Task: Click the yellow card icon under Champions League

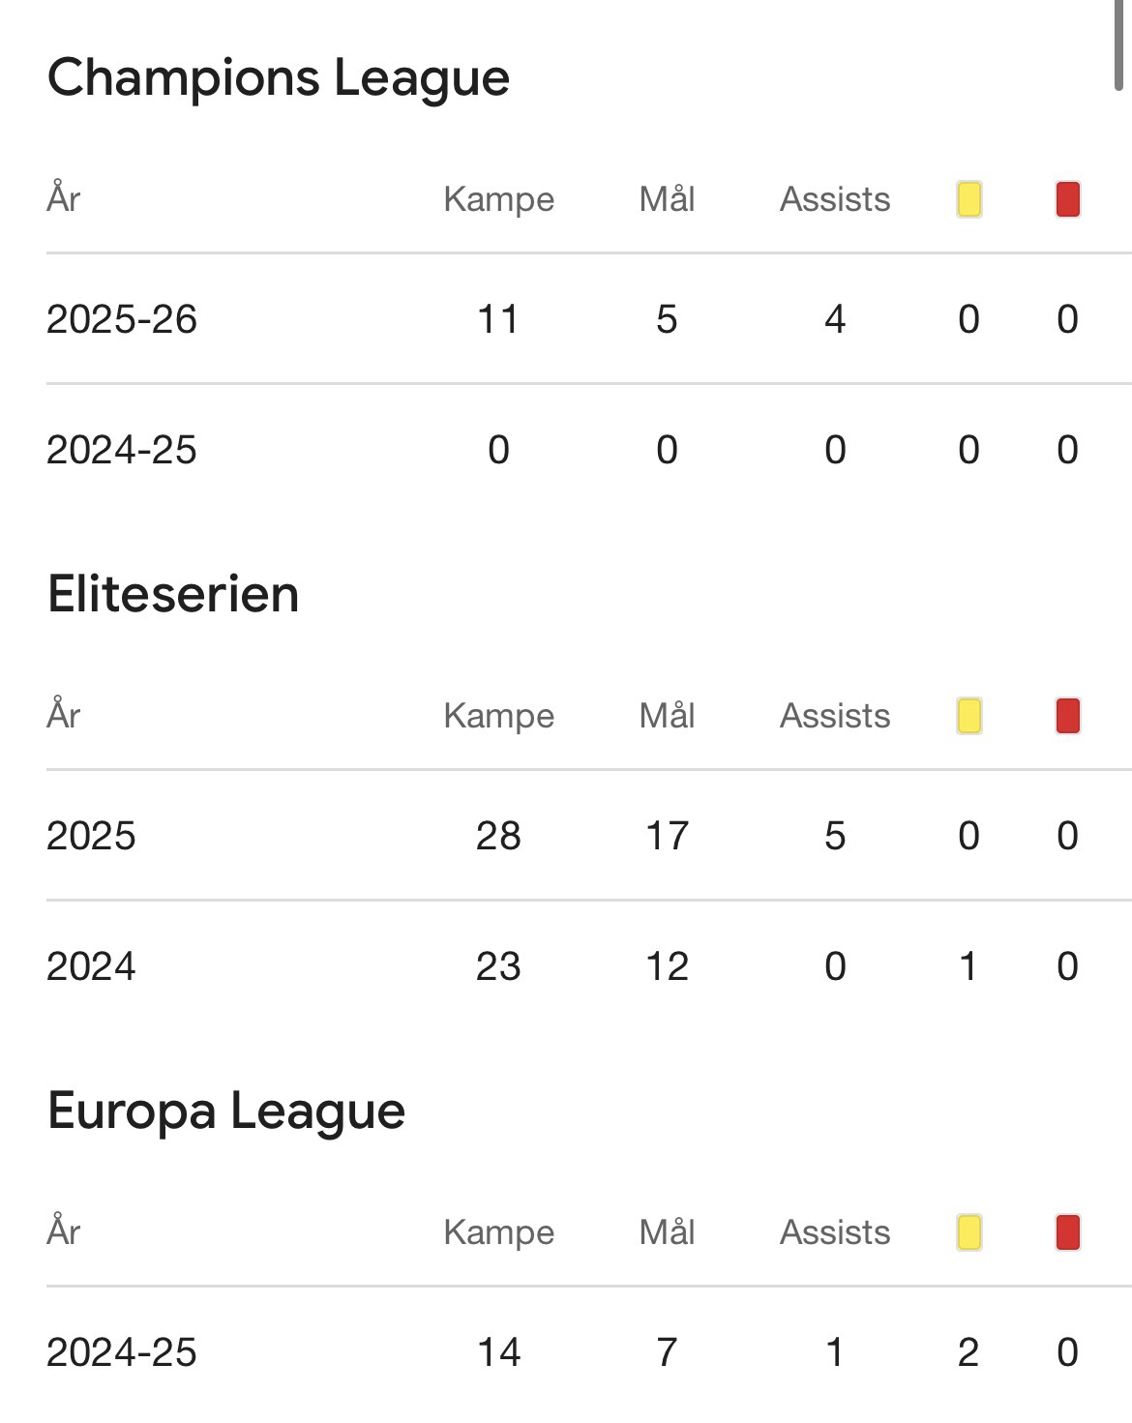Action: pos(968,199)
